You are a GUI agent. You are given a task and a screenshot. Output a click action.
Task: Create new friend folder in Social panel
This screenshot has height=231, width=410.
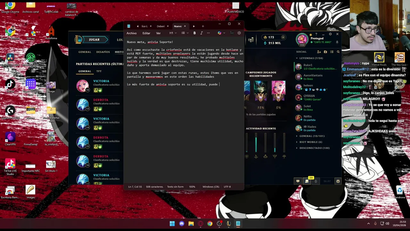[x=325, y=52]
